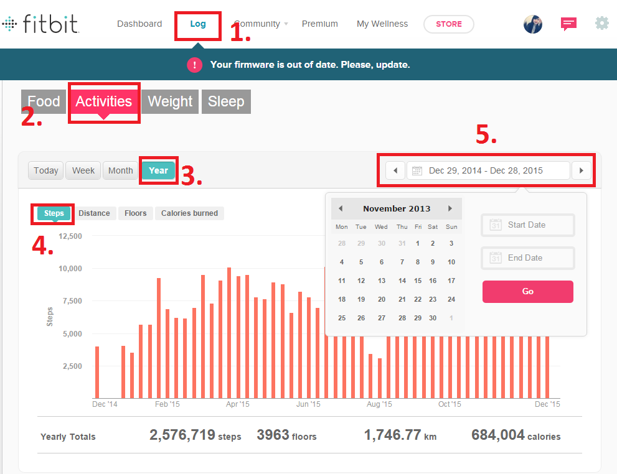Select the Log menu item
The image size is (617, 474).
[x=198, y=24]
